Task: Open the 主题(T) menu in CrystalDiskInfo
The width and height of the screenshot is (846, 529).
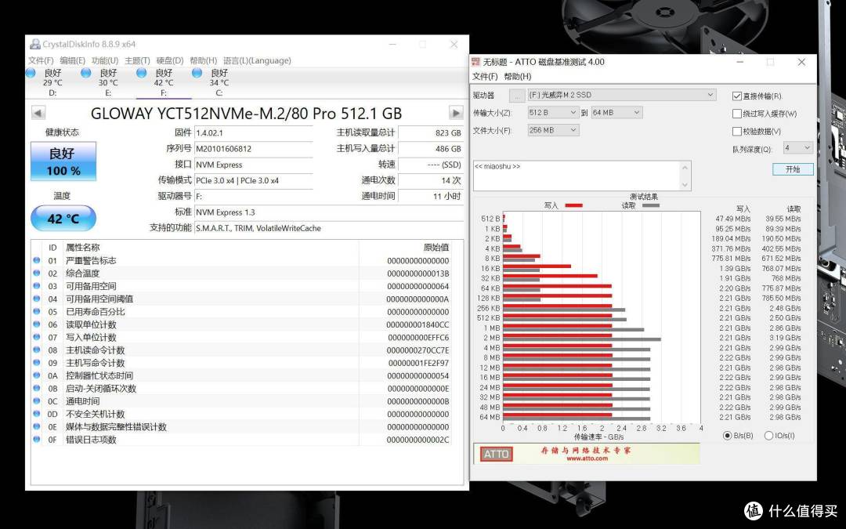Action: click(x=137, y=60)
